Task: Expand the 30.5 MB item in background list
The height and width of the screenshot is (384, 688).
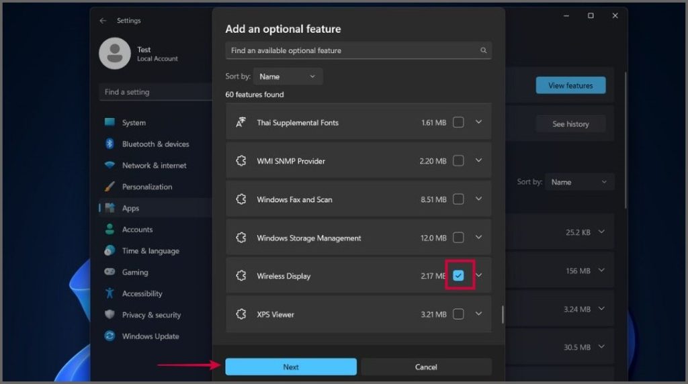Action: [601, 346]
